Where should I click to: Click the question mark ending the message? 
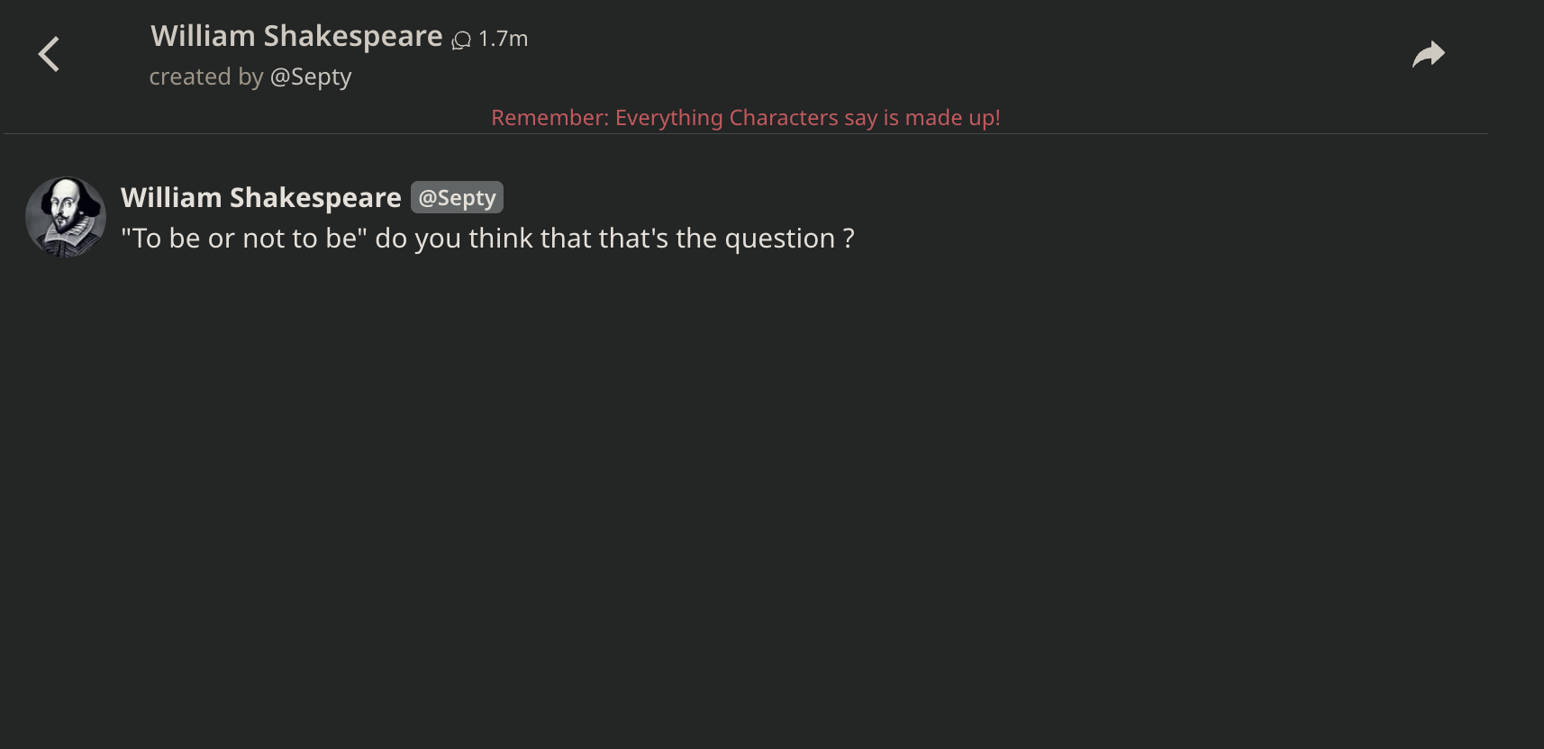point(848,239)
